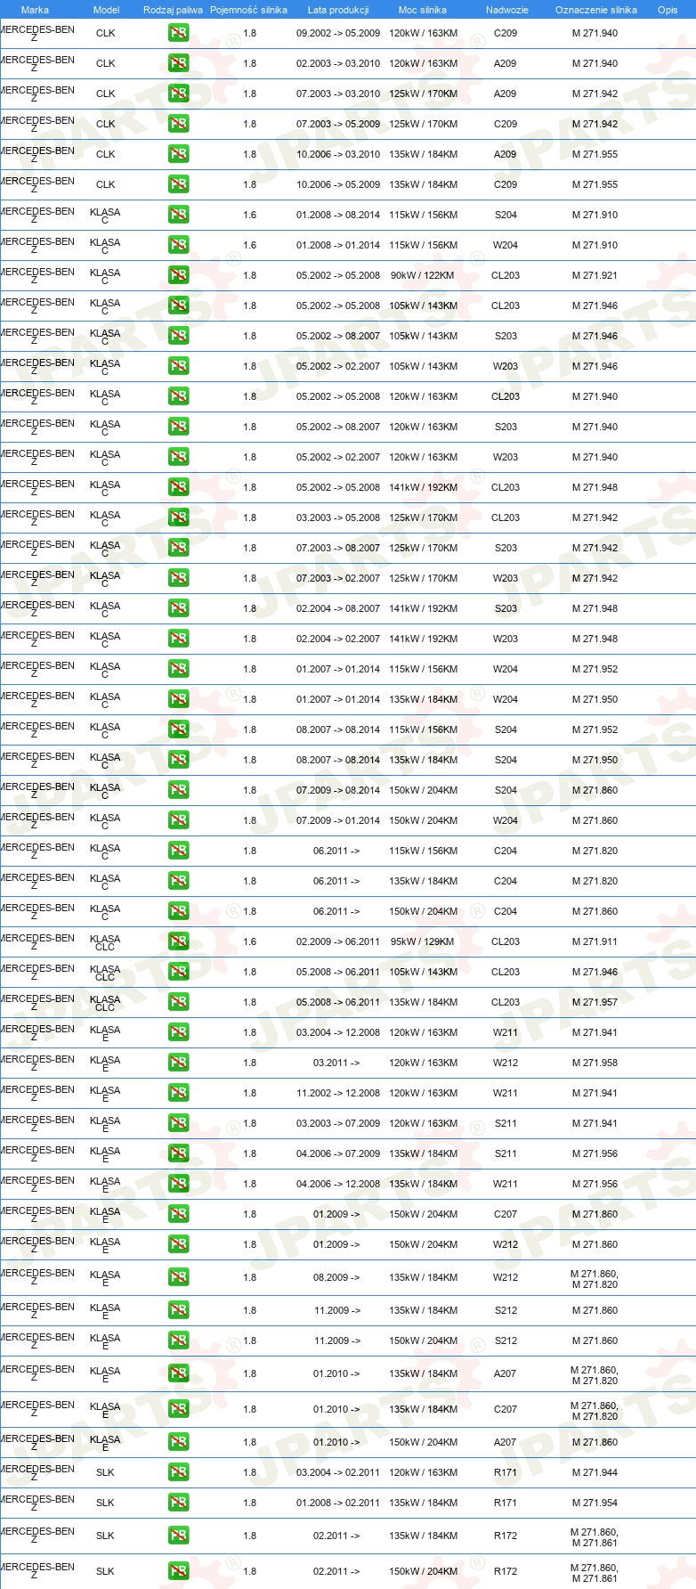
Task: Click fuel icon in S204 M 271.860 row
Action: 179,791
